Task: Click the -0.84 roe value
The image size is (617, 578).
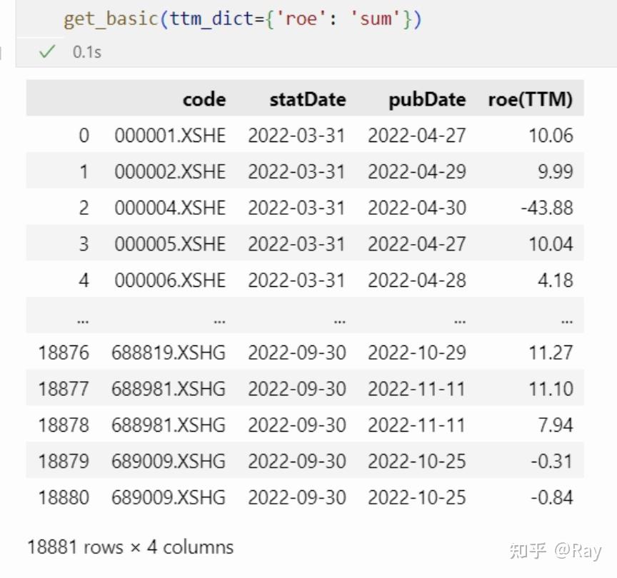Action: [x=551, y=497]
